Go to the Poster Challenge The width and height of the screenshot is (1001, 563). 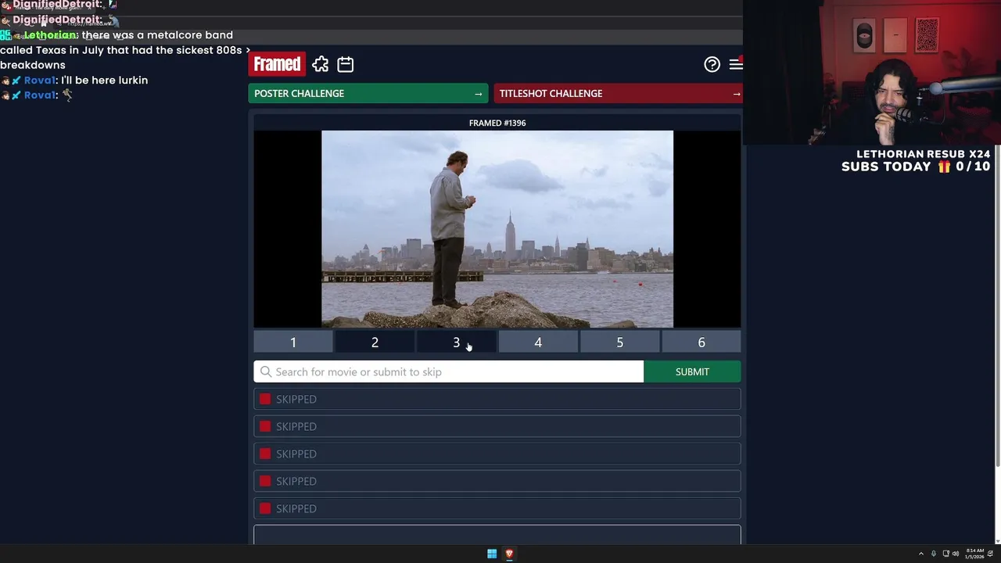(x=368, y=93)
